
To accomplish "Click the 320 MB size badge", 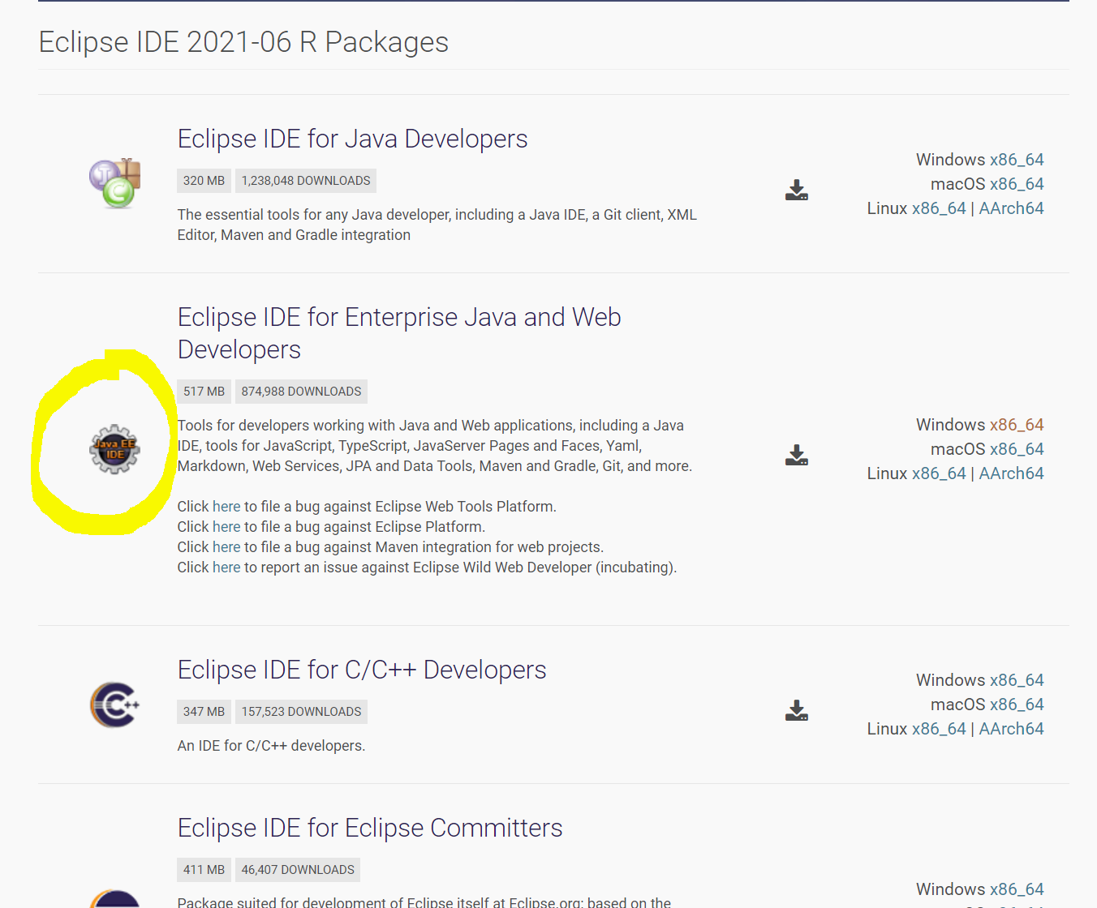I will click(204, 181).
